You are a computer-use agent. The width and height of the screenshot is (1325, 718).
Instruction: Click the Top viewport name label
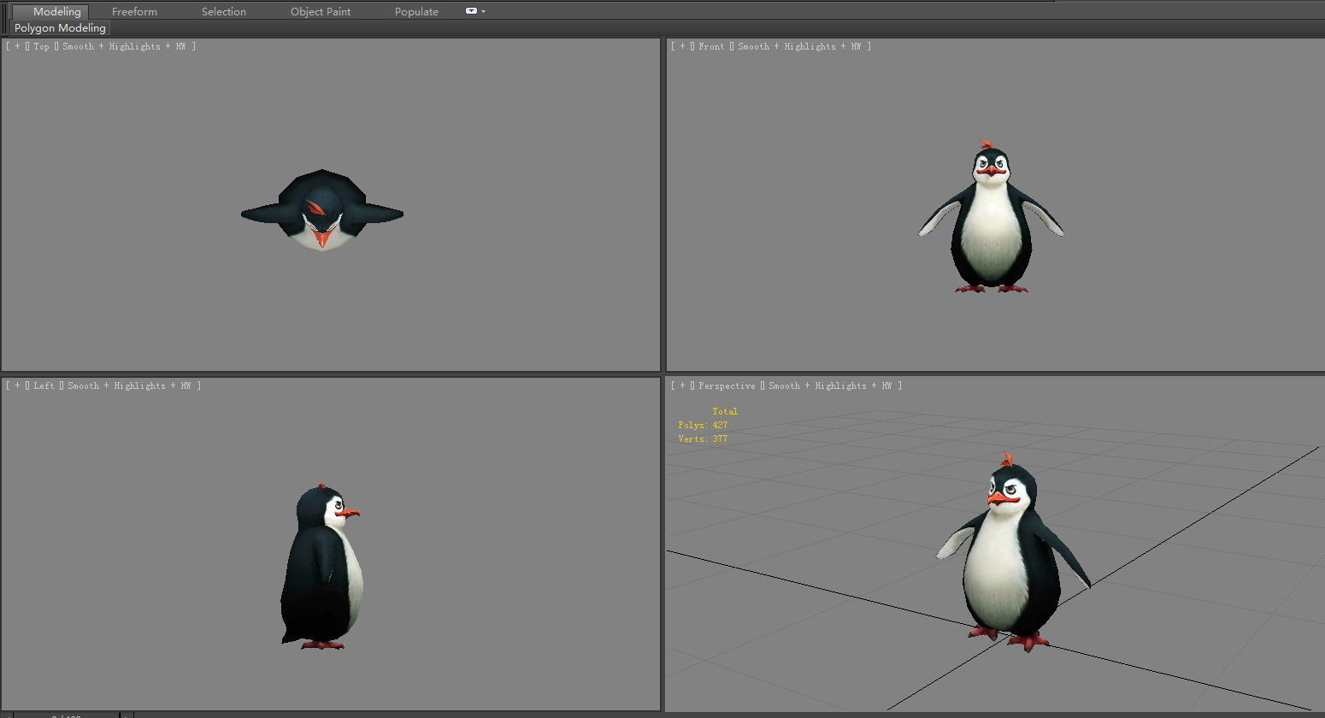[42, 47]
